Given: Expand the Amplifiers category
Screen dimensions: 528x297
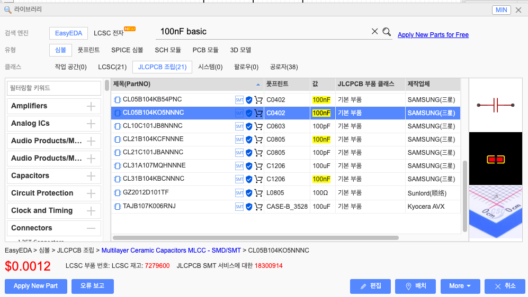Looking at the screenshot, I should click(x=91, y=106).
